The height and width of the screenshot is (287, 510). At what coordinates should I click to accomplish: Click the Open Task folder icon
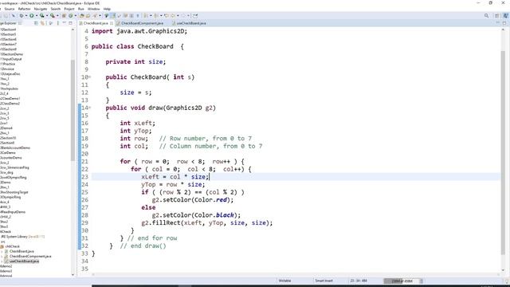click(88, 16)
